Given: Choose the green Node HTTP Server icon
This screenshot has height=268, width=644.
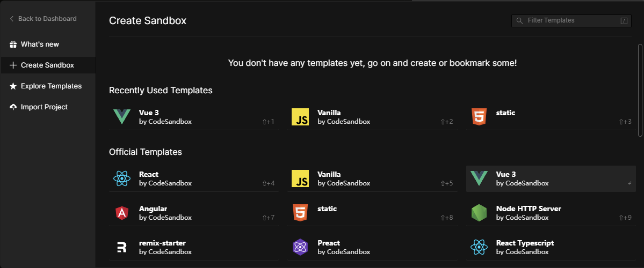Looking at the screenshot, I should 479,213.
